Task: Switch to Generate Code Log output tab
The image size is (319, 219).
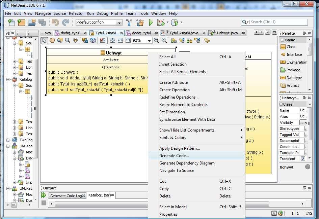Action: [66, 196]
